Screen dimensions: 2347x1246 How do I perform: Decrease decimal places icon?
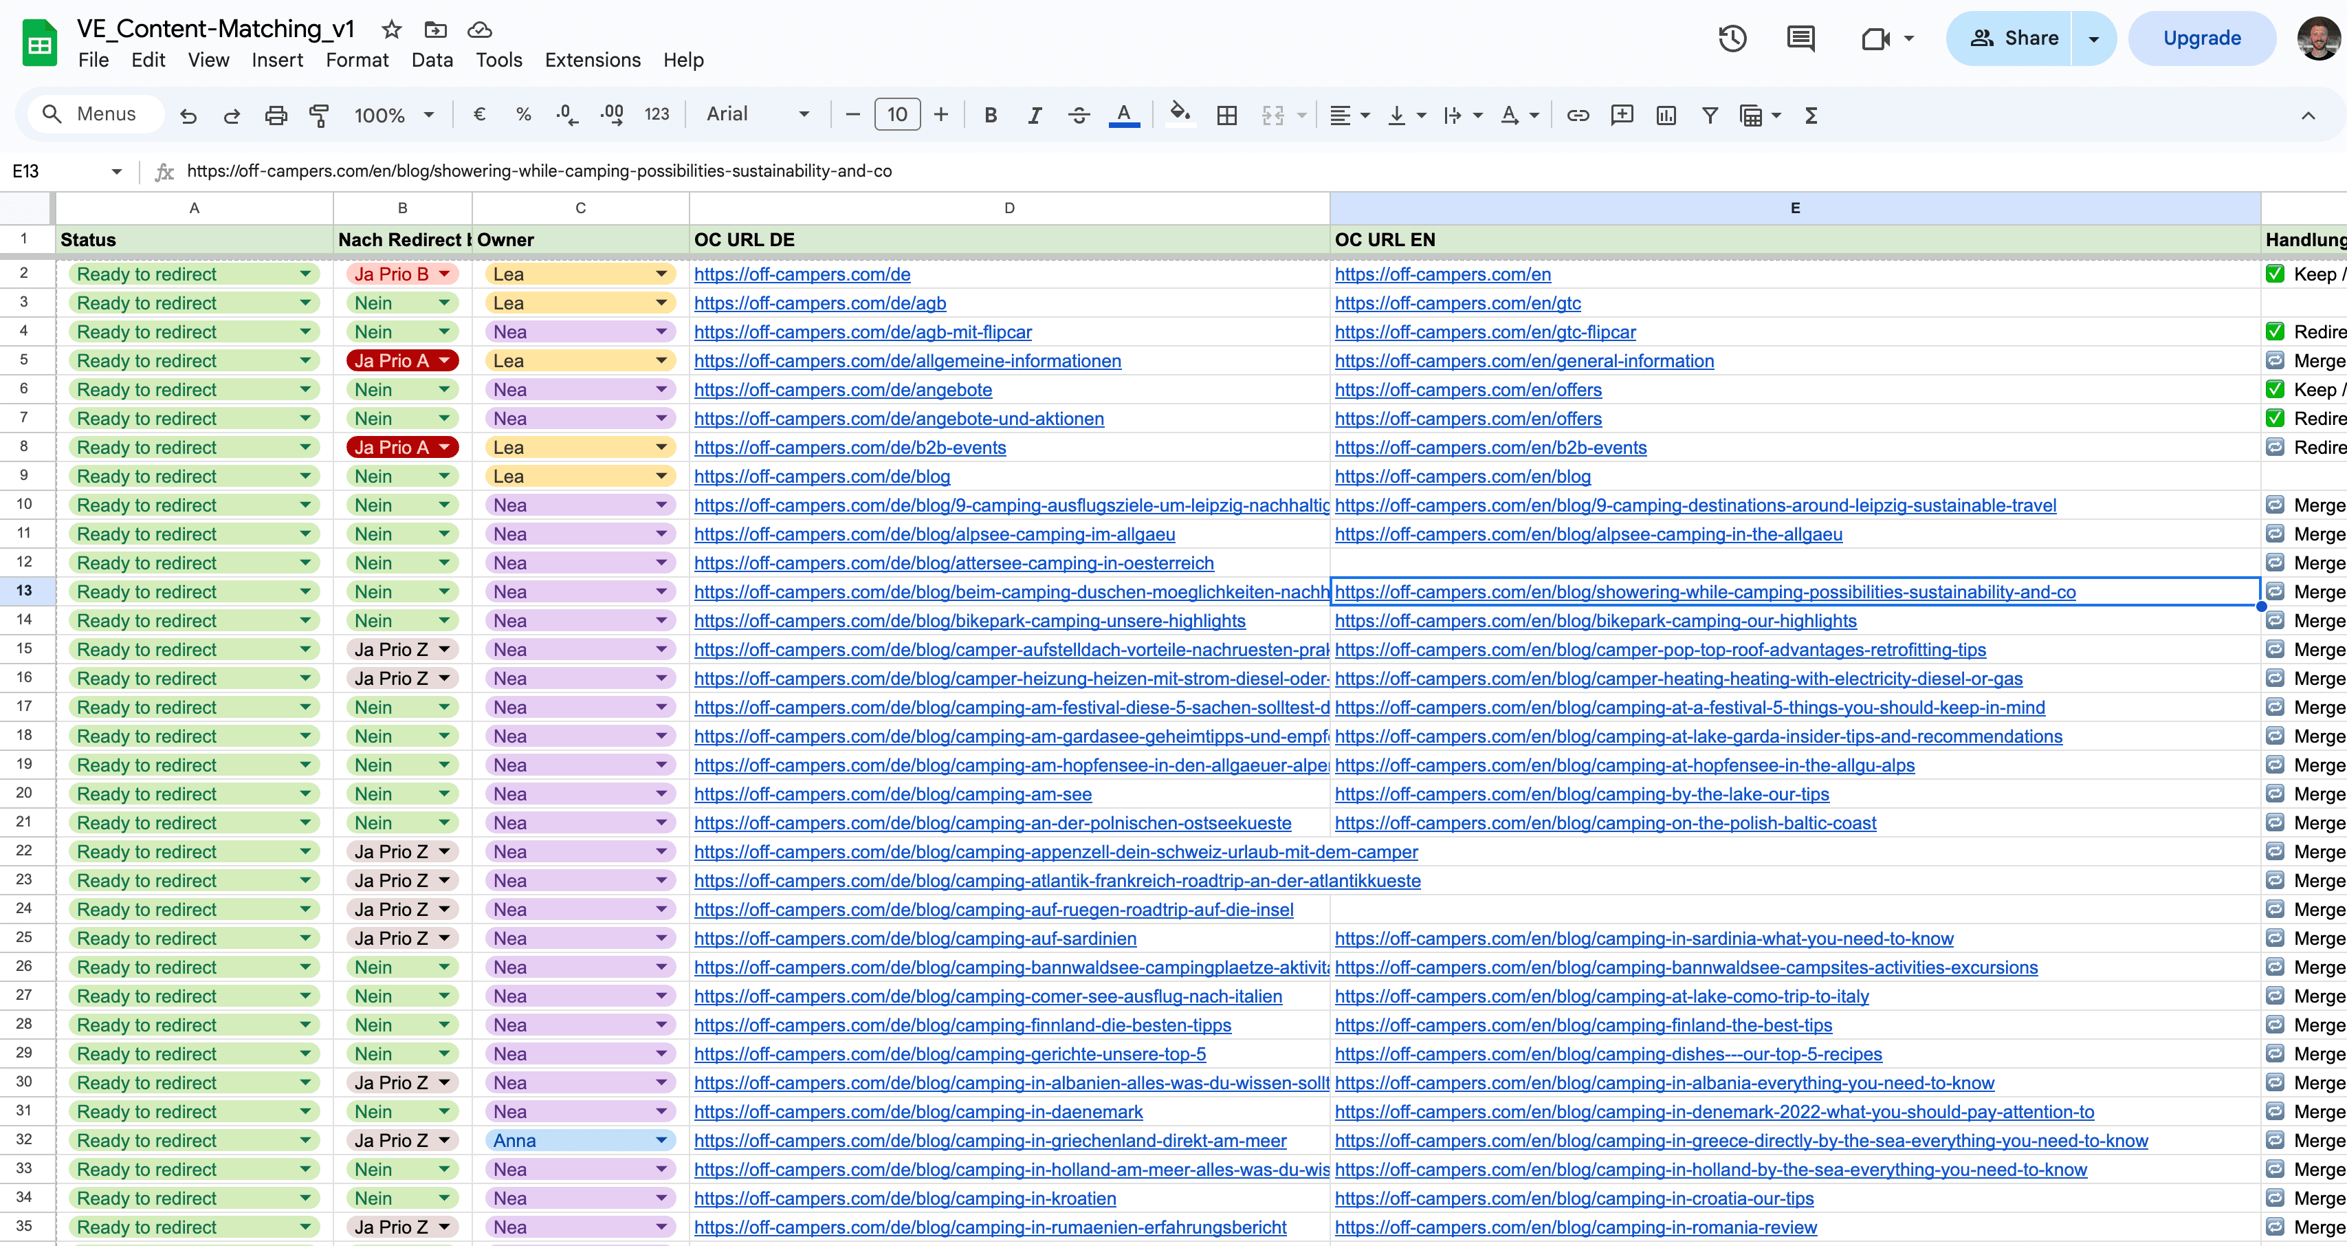point(566,115)
